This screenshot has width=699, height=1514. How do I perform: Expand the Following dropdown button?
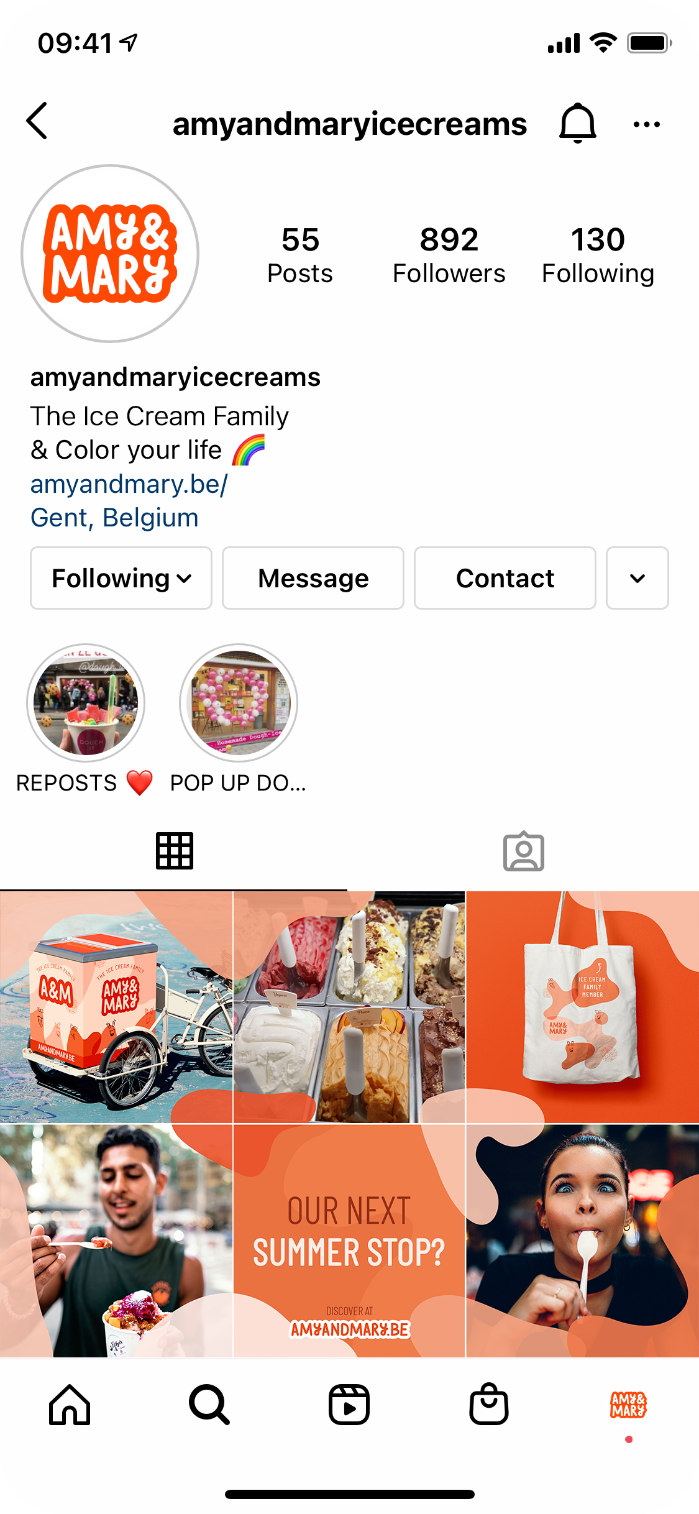tap(121, 578)
